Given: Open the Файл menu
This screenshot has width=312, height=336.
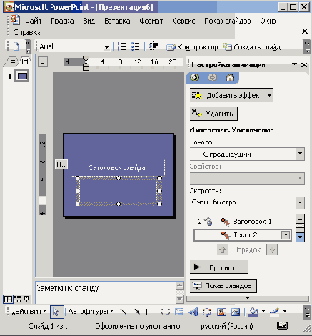Looking at the screenshot, I should 34,21.
